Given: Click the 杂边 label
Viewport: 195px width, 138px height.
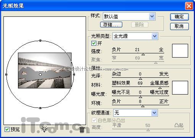Looking at the screenshot, I should [116, 74].
